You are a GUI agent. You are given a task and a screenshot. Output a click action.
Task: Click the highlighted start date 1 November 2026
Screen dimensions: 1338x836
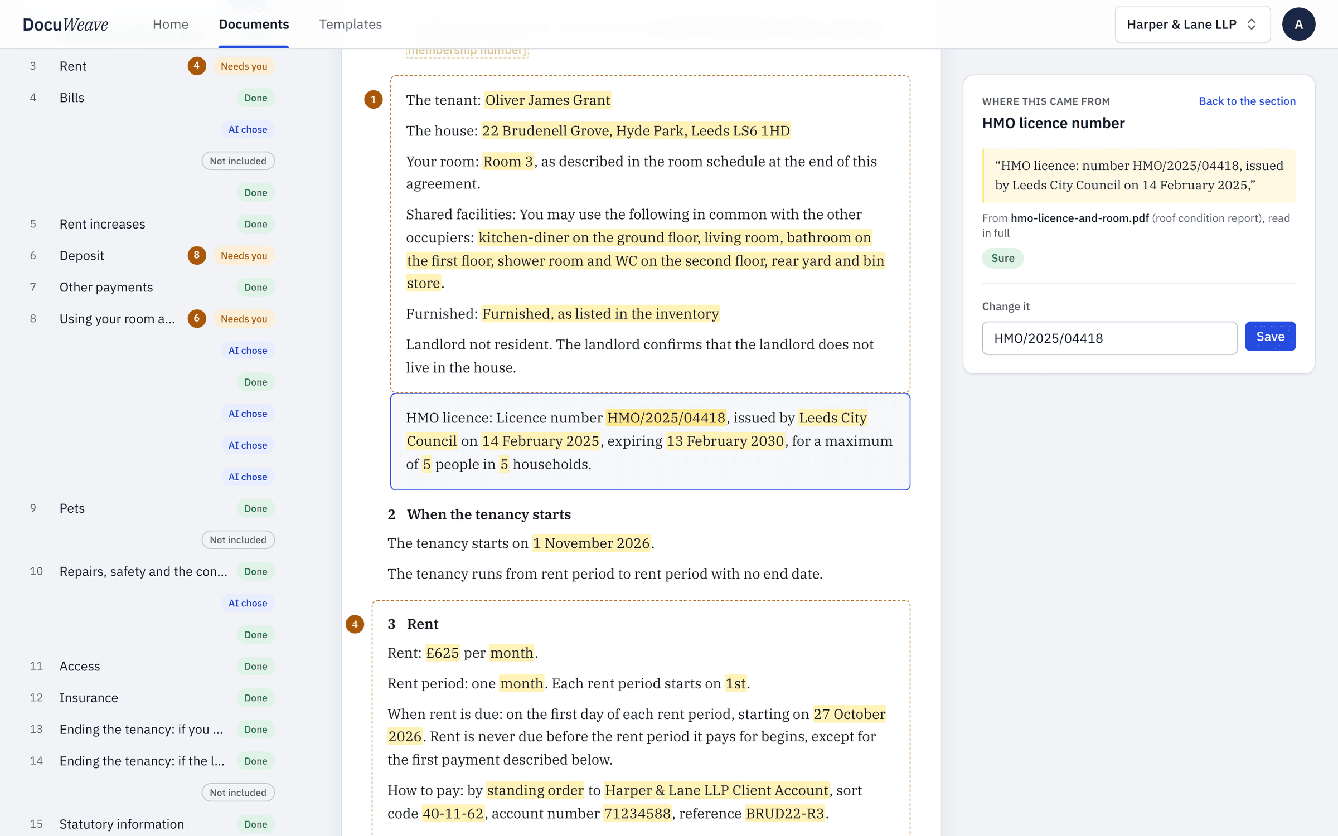point(592,543)
